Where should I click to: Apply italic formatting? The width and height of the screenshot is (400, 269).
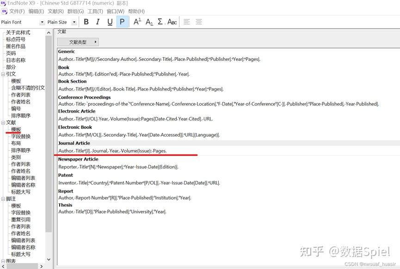(x=98, y=22)
